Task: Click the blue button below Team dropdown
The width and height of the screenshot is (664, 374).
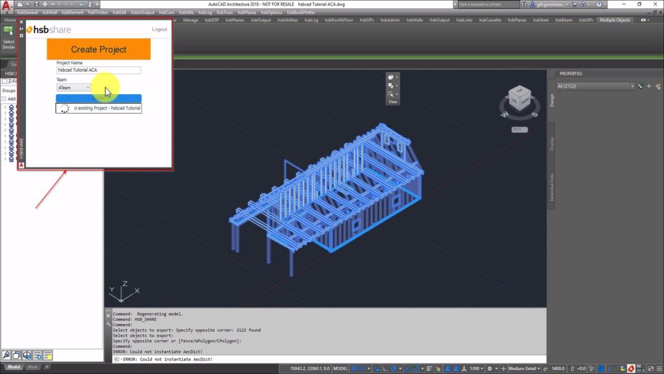Action: click(99, 98)
